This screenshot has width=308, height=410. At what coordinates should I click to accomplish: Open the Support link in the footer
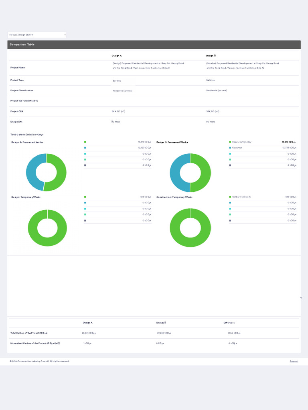point(294,361)
